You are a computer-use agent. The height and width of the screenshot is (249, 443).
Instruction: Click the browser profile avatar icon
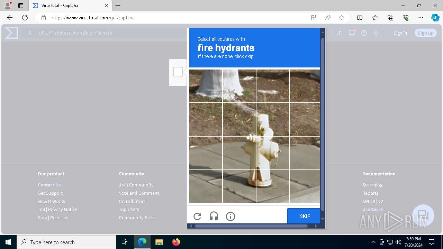click(x=8, y=6)
